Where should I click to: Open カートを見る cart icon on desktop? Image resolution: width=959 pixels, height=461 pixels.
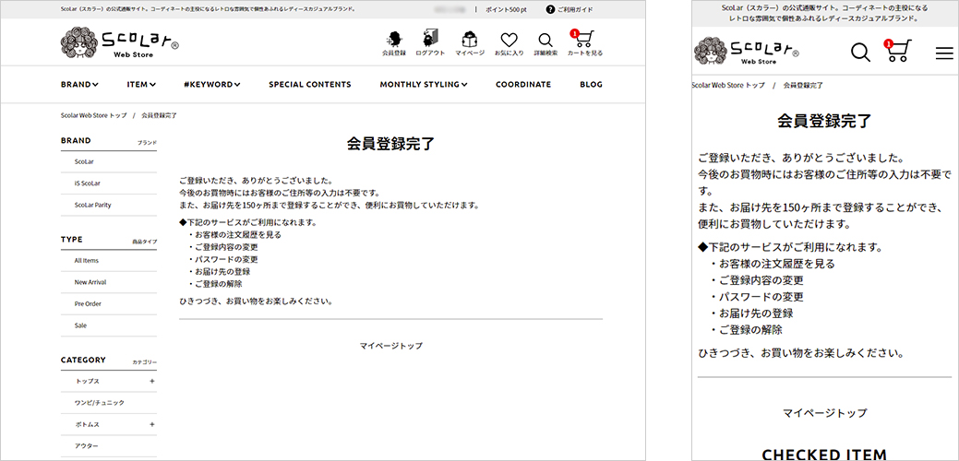584,43
